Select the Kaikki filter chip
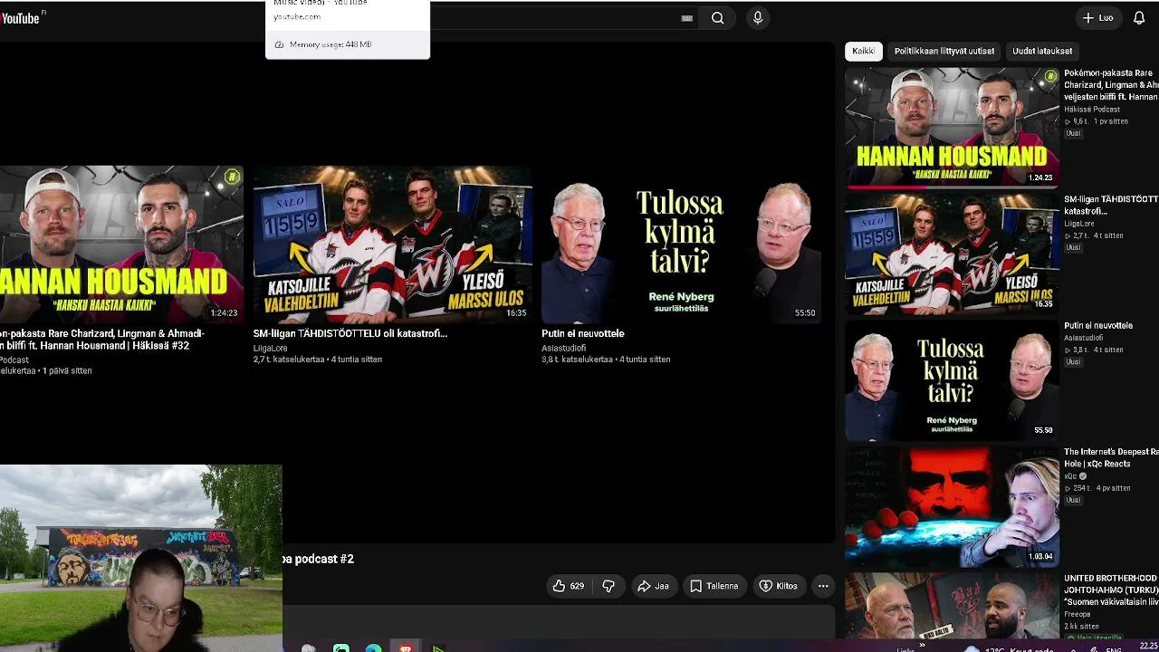1159x652 pixels. [864, 51]
